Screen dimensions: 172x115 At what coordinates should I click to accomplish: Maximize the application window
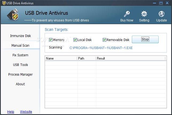[161, 3]
